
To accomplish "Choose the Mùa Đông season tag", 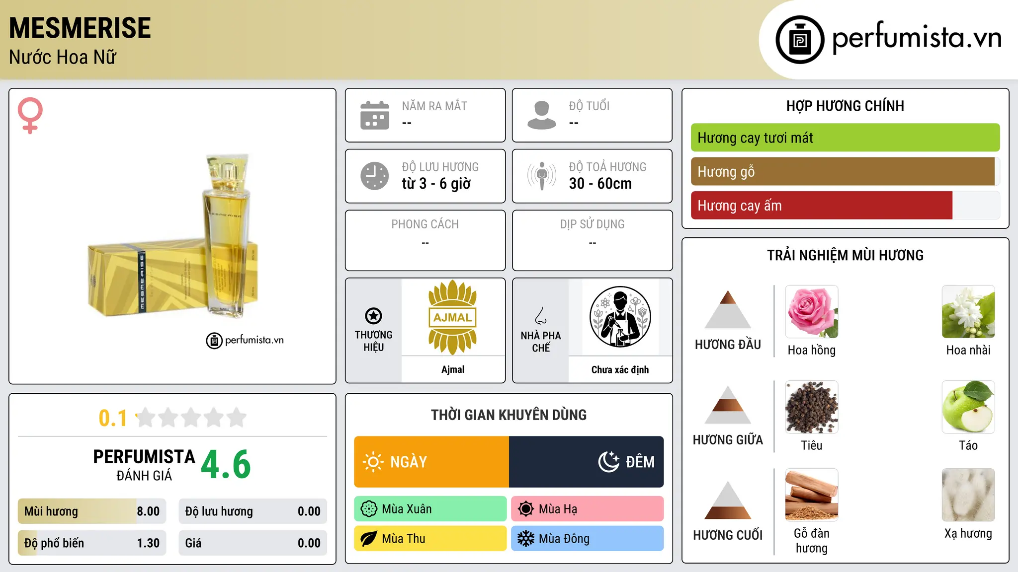I will point(588,539).
